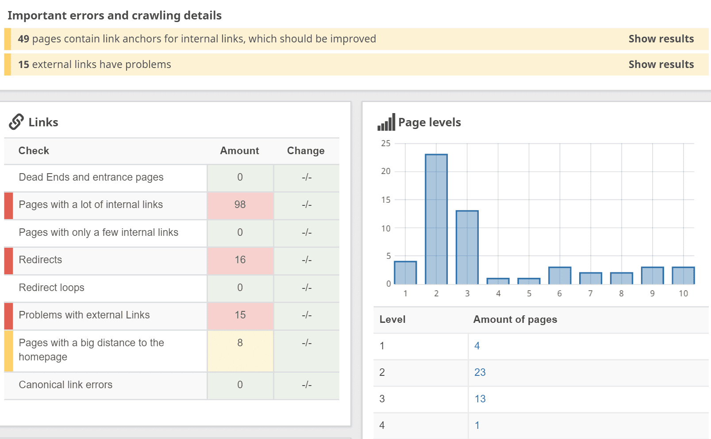The image size is (711, 439).
Task: Click the 13 link for level 3 pages
Action: (480, 399)
